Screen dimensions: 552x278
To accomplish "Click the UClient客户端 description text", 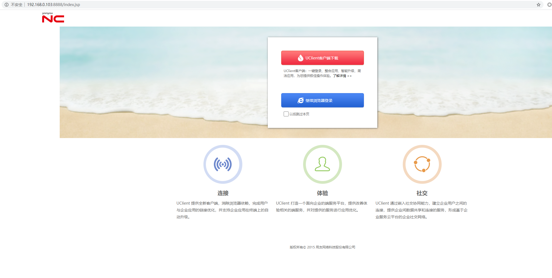I will 322,73.
